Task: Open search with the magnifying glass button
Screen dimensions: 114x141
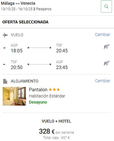Action: coord(106,6)
